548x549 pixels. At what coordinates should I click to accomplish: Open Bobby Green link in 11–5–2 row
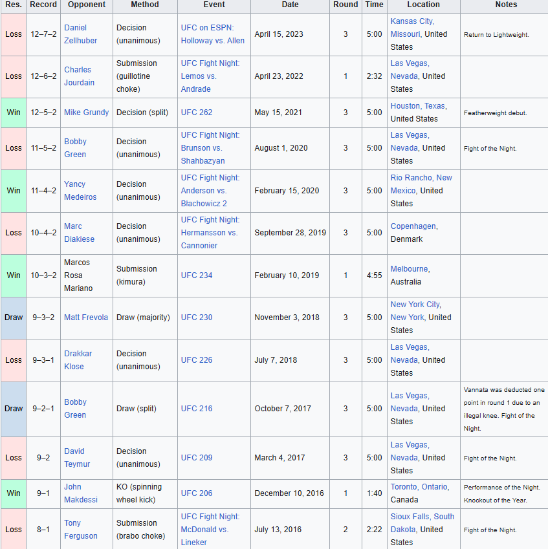(75, 148)
